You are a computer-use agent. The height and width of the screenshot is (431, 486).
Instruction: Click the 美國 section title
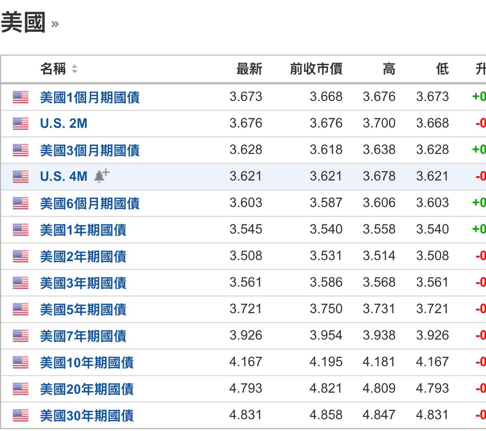pos(24,23)
